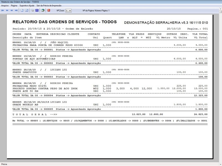Click the Prévia status bar label

4,164
